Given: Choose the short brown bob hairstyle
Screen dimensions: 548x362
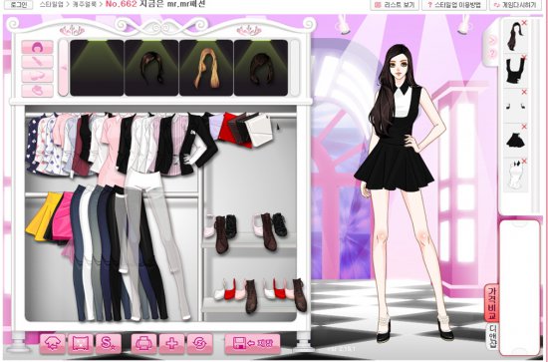Looking at the screenshot, I should [261, 68].
